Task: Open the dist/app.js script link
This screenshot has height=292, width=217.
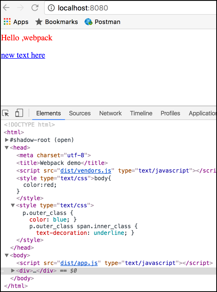Action: (79, 263)
